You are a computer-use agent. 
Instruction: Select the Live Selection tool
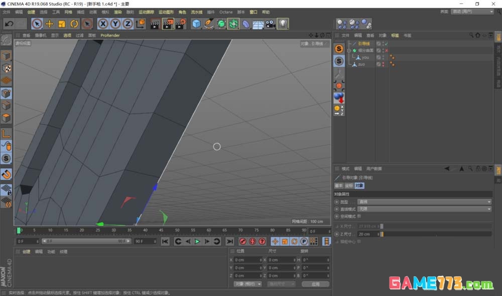(x=37, y=24)
